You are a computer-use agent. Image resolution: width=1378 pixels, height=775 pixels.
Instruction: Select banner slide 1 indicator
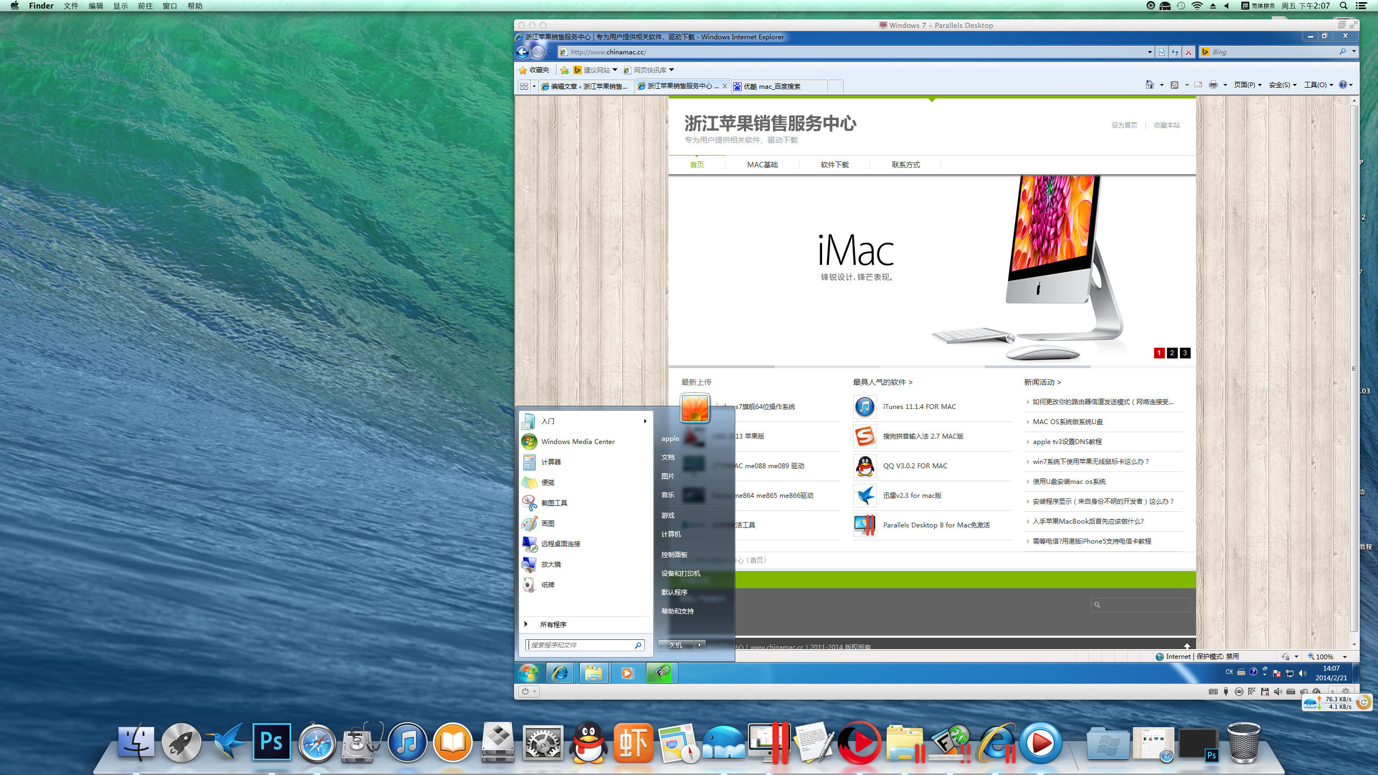1159,353
